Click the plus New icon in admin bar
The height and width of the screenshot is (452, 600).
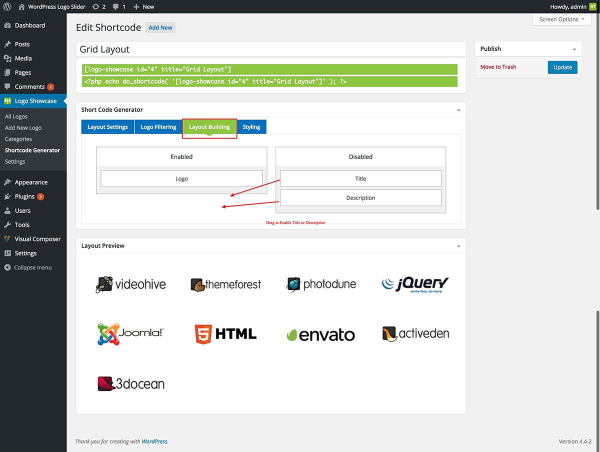click(x=136, y=7)
